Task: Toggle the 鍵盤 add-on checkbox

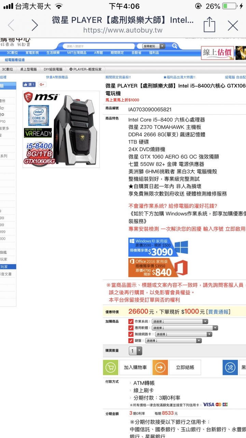Action: pos(131,340)
